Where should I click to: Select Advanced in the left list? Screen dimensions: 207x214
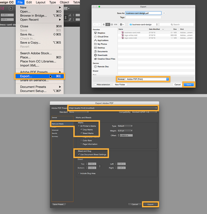[x=62, y=130]
